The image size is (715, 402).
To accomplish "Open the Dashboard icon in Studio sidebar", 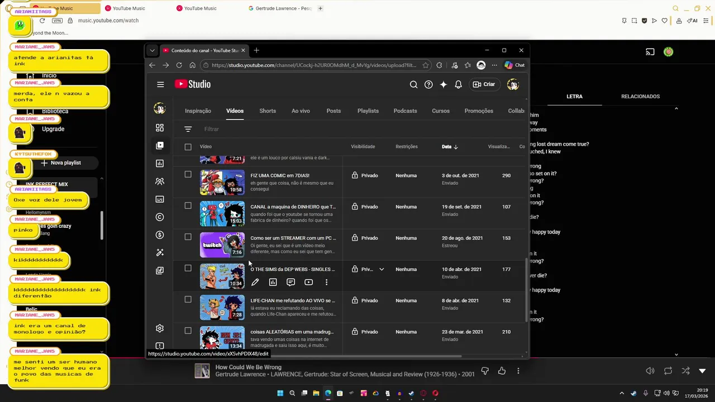I will tap(160, 128).
